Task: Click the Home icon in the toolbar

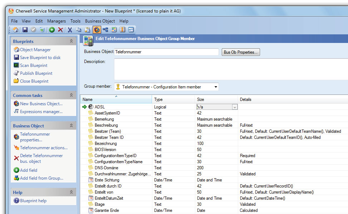Action: [15, 30]
